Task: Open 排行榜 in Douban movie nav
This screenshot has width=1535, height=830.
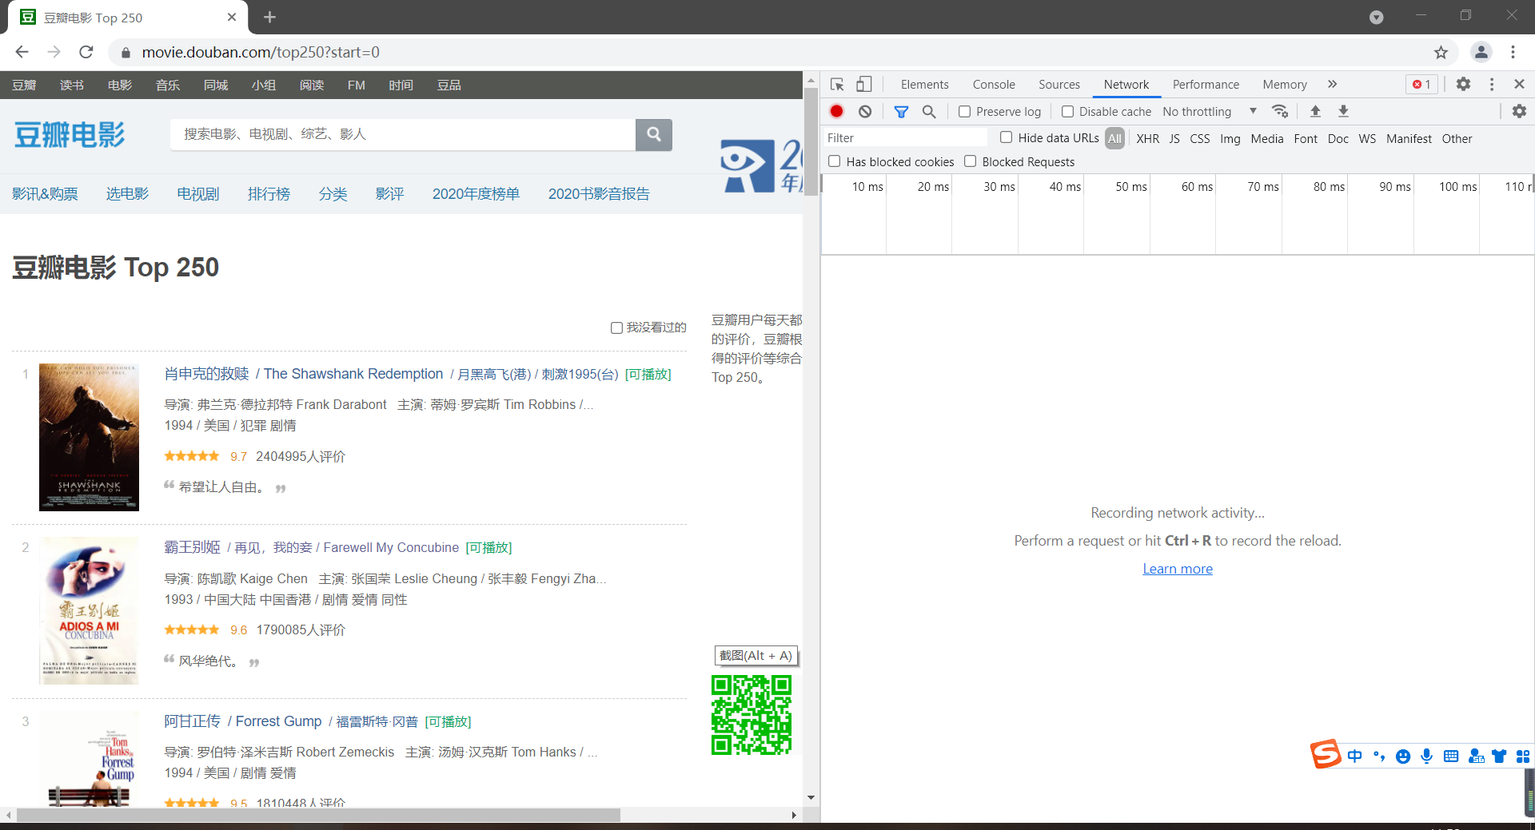Action: tap(269, 194)
